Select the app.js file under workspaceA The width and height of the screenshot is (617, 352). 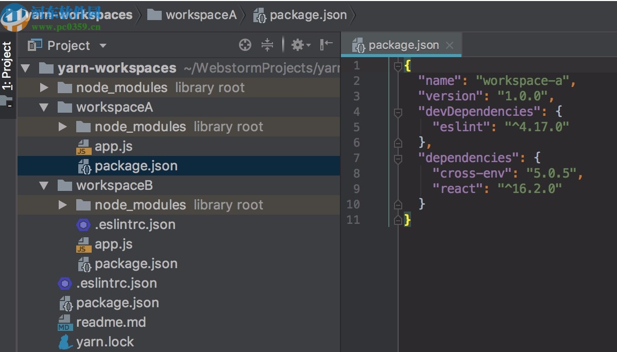point(113,146)
